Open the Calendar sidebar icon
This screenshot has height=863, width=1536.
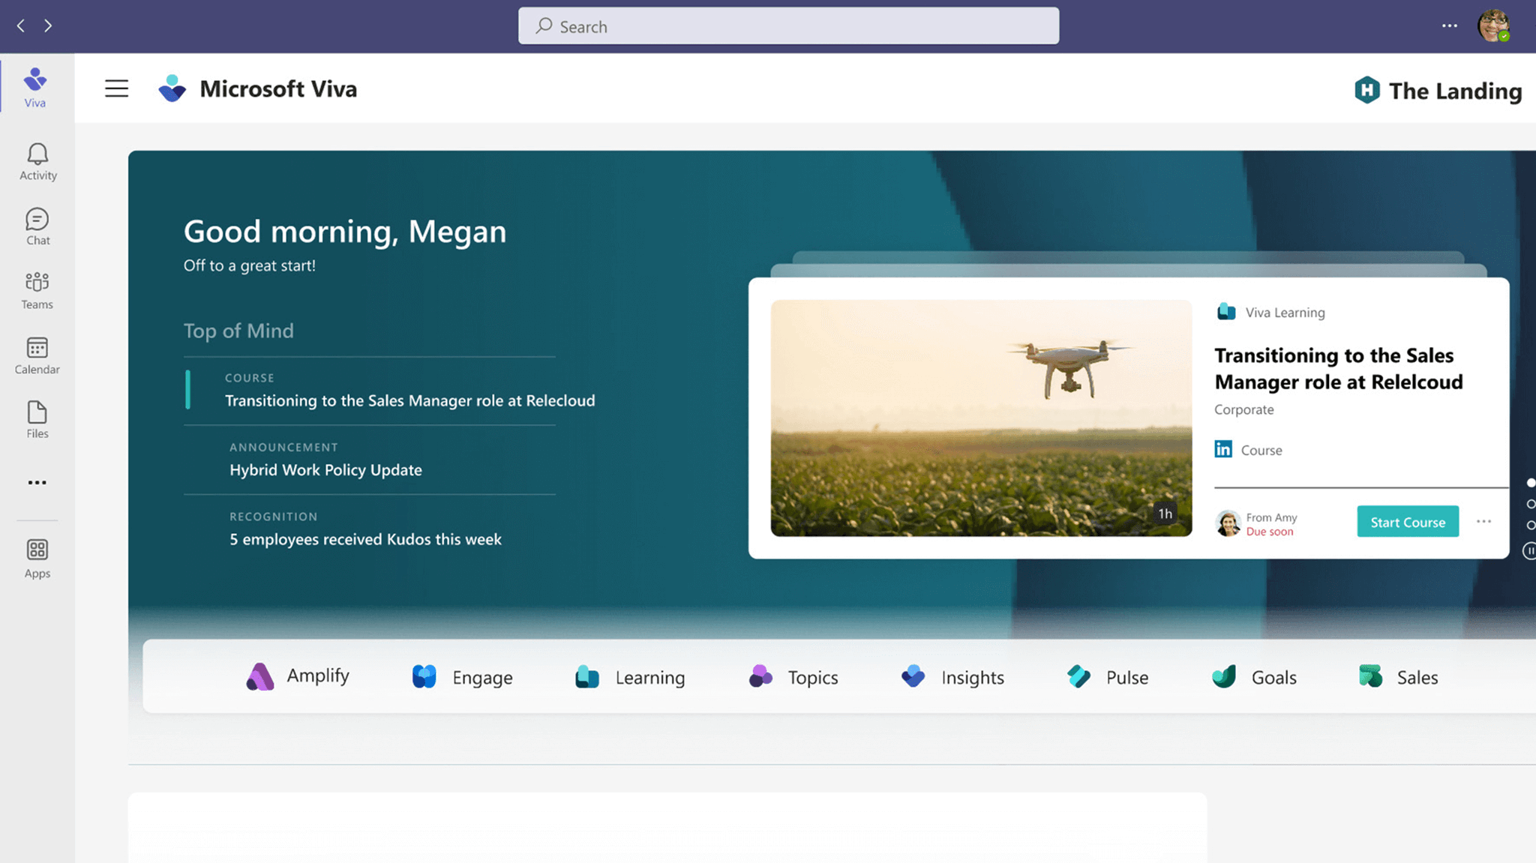tap(37, 355)
